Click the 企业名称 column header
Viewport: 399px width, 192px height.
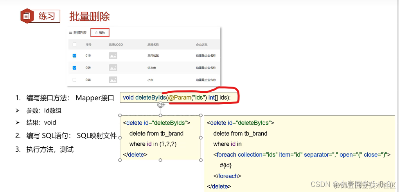[x=201, y=44]
